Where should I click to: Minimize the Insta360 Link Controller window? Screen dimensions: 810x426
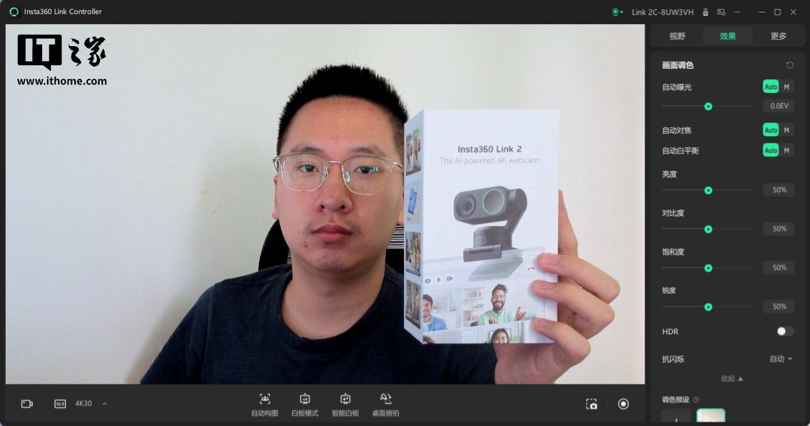(762, 12)
